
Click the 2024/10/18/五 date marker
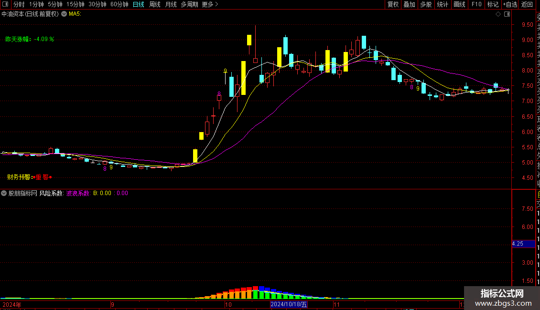[x=289, y=304]
